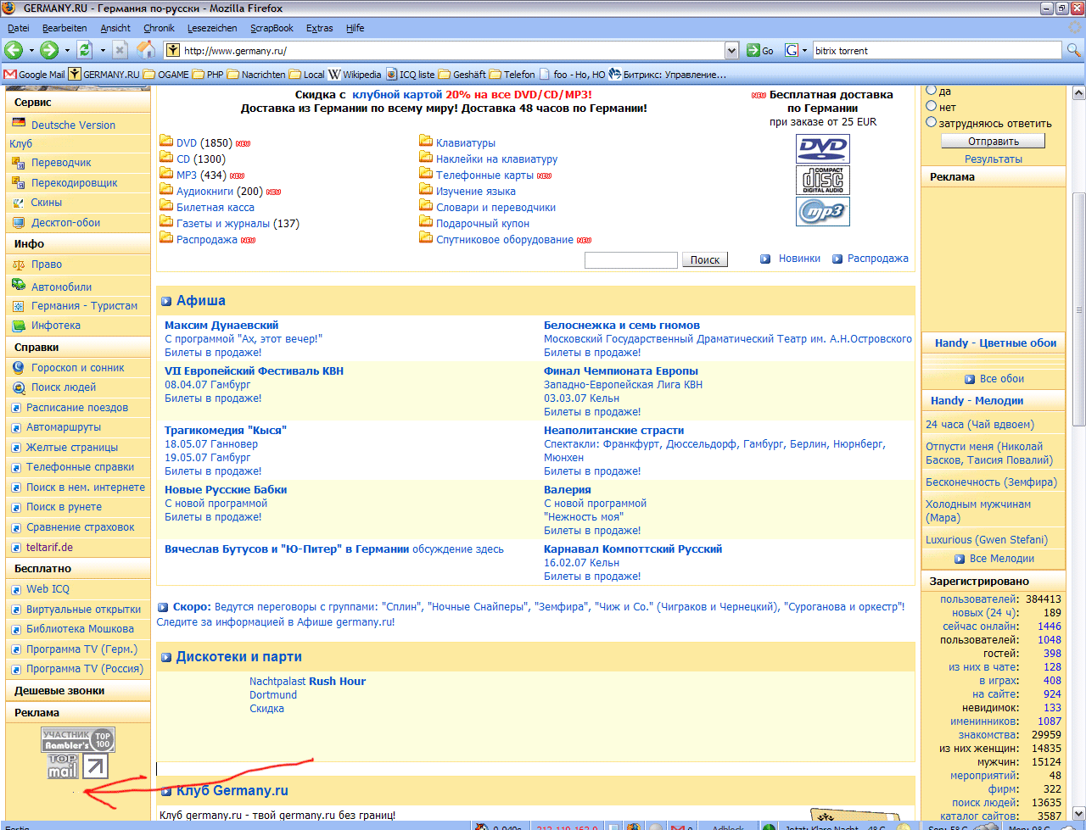The width and height of the screenshot is (1086, 830).
Task: Open the OGAME bookmark folder
Action: pos(166,75)
